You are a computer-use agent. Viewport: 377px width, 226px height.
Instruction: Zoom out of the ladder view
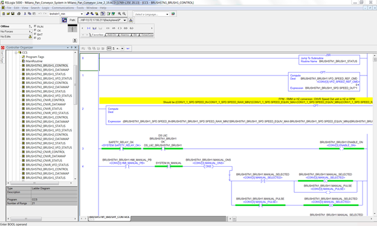(124, 14)
